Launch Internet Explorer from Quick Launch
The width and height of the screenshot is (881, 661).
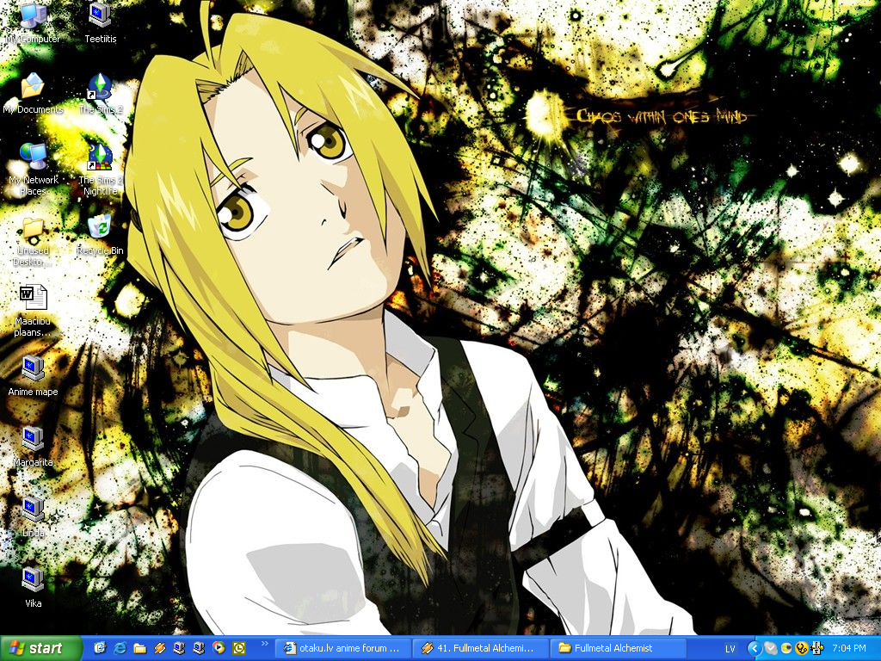120,648
